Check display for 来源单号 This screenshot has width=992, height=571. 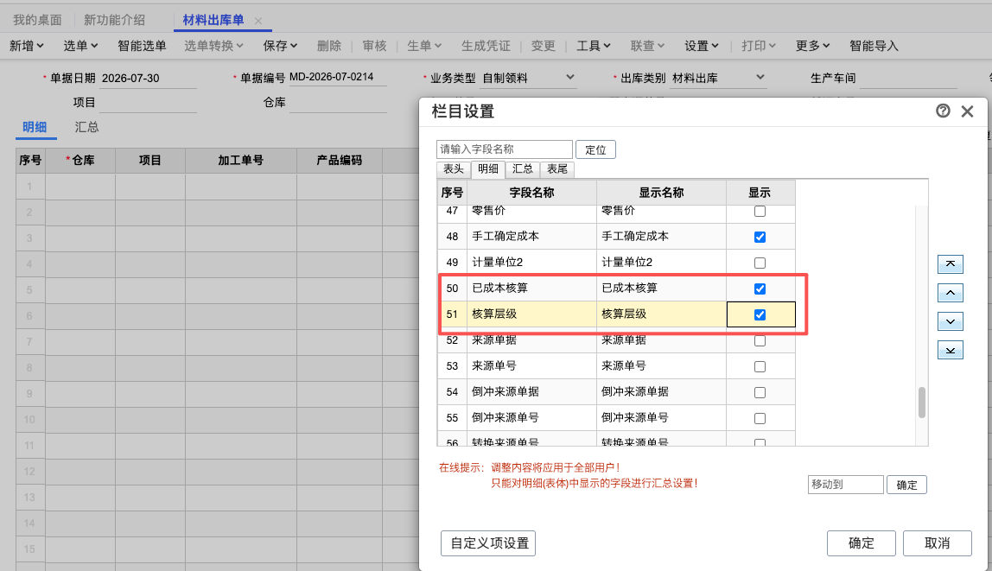pyautogui.click(x=760, y=367)
